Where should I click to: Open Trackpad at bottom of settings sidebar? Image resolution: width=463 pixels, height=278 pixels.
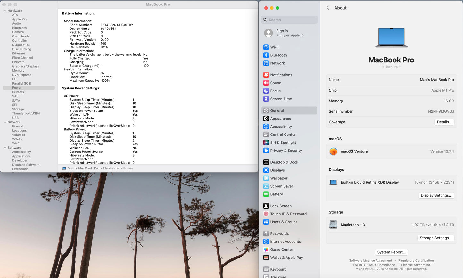tap(289, 276)
